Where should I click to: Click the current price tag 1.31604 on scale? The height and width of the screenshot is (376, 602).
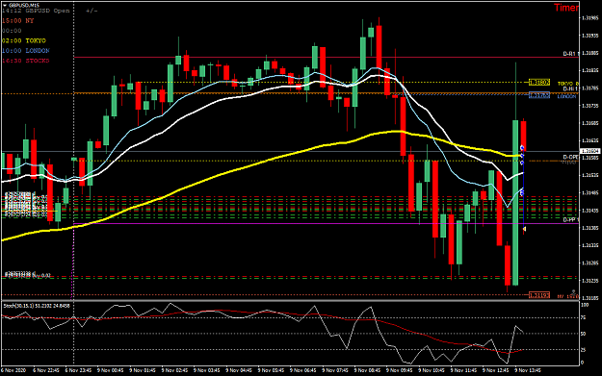590,151
